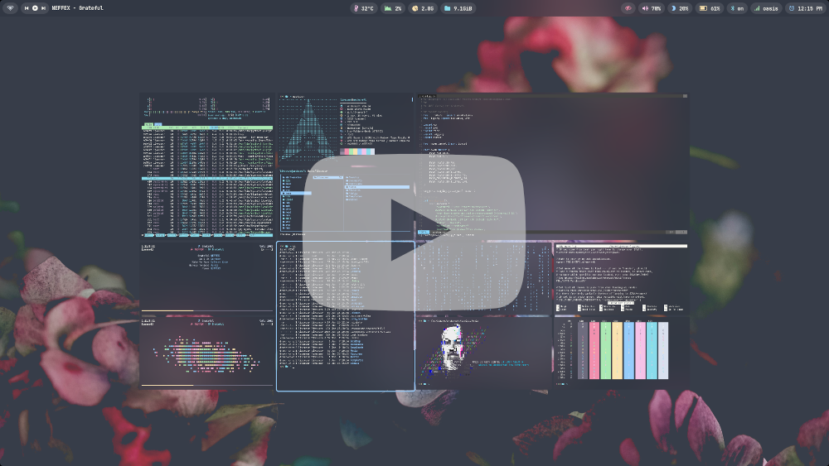The width and height of the screenshot is (829, 466).
Task: Open the "oasis" network module
Action: tap(766, 8)
